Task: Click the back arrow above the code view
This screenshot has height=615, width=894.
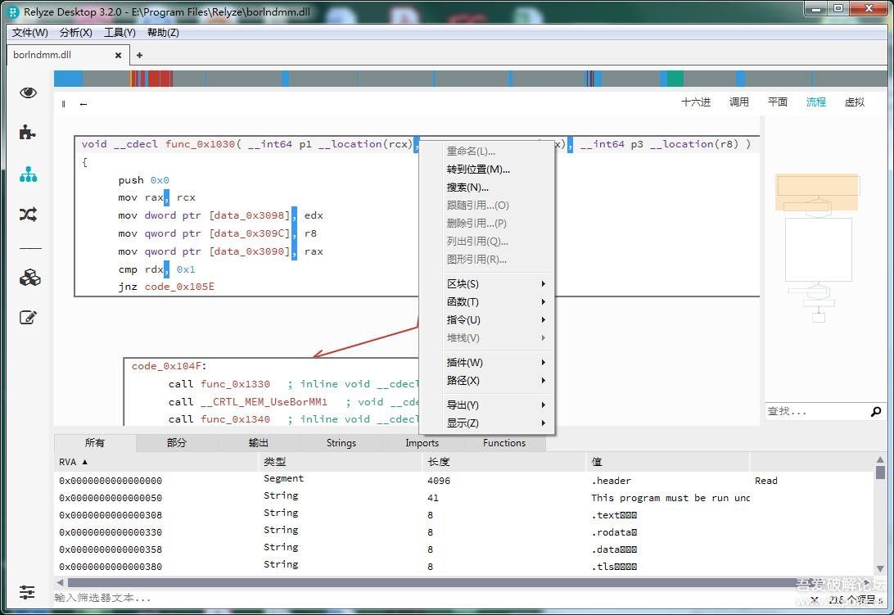Action: pos(84,104)
